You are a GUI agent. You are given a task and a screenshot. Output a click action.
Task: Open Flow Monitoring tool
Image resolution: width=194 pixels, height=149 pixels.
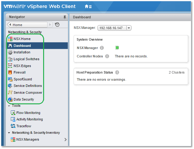coord(28,113)
